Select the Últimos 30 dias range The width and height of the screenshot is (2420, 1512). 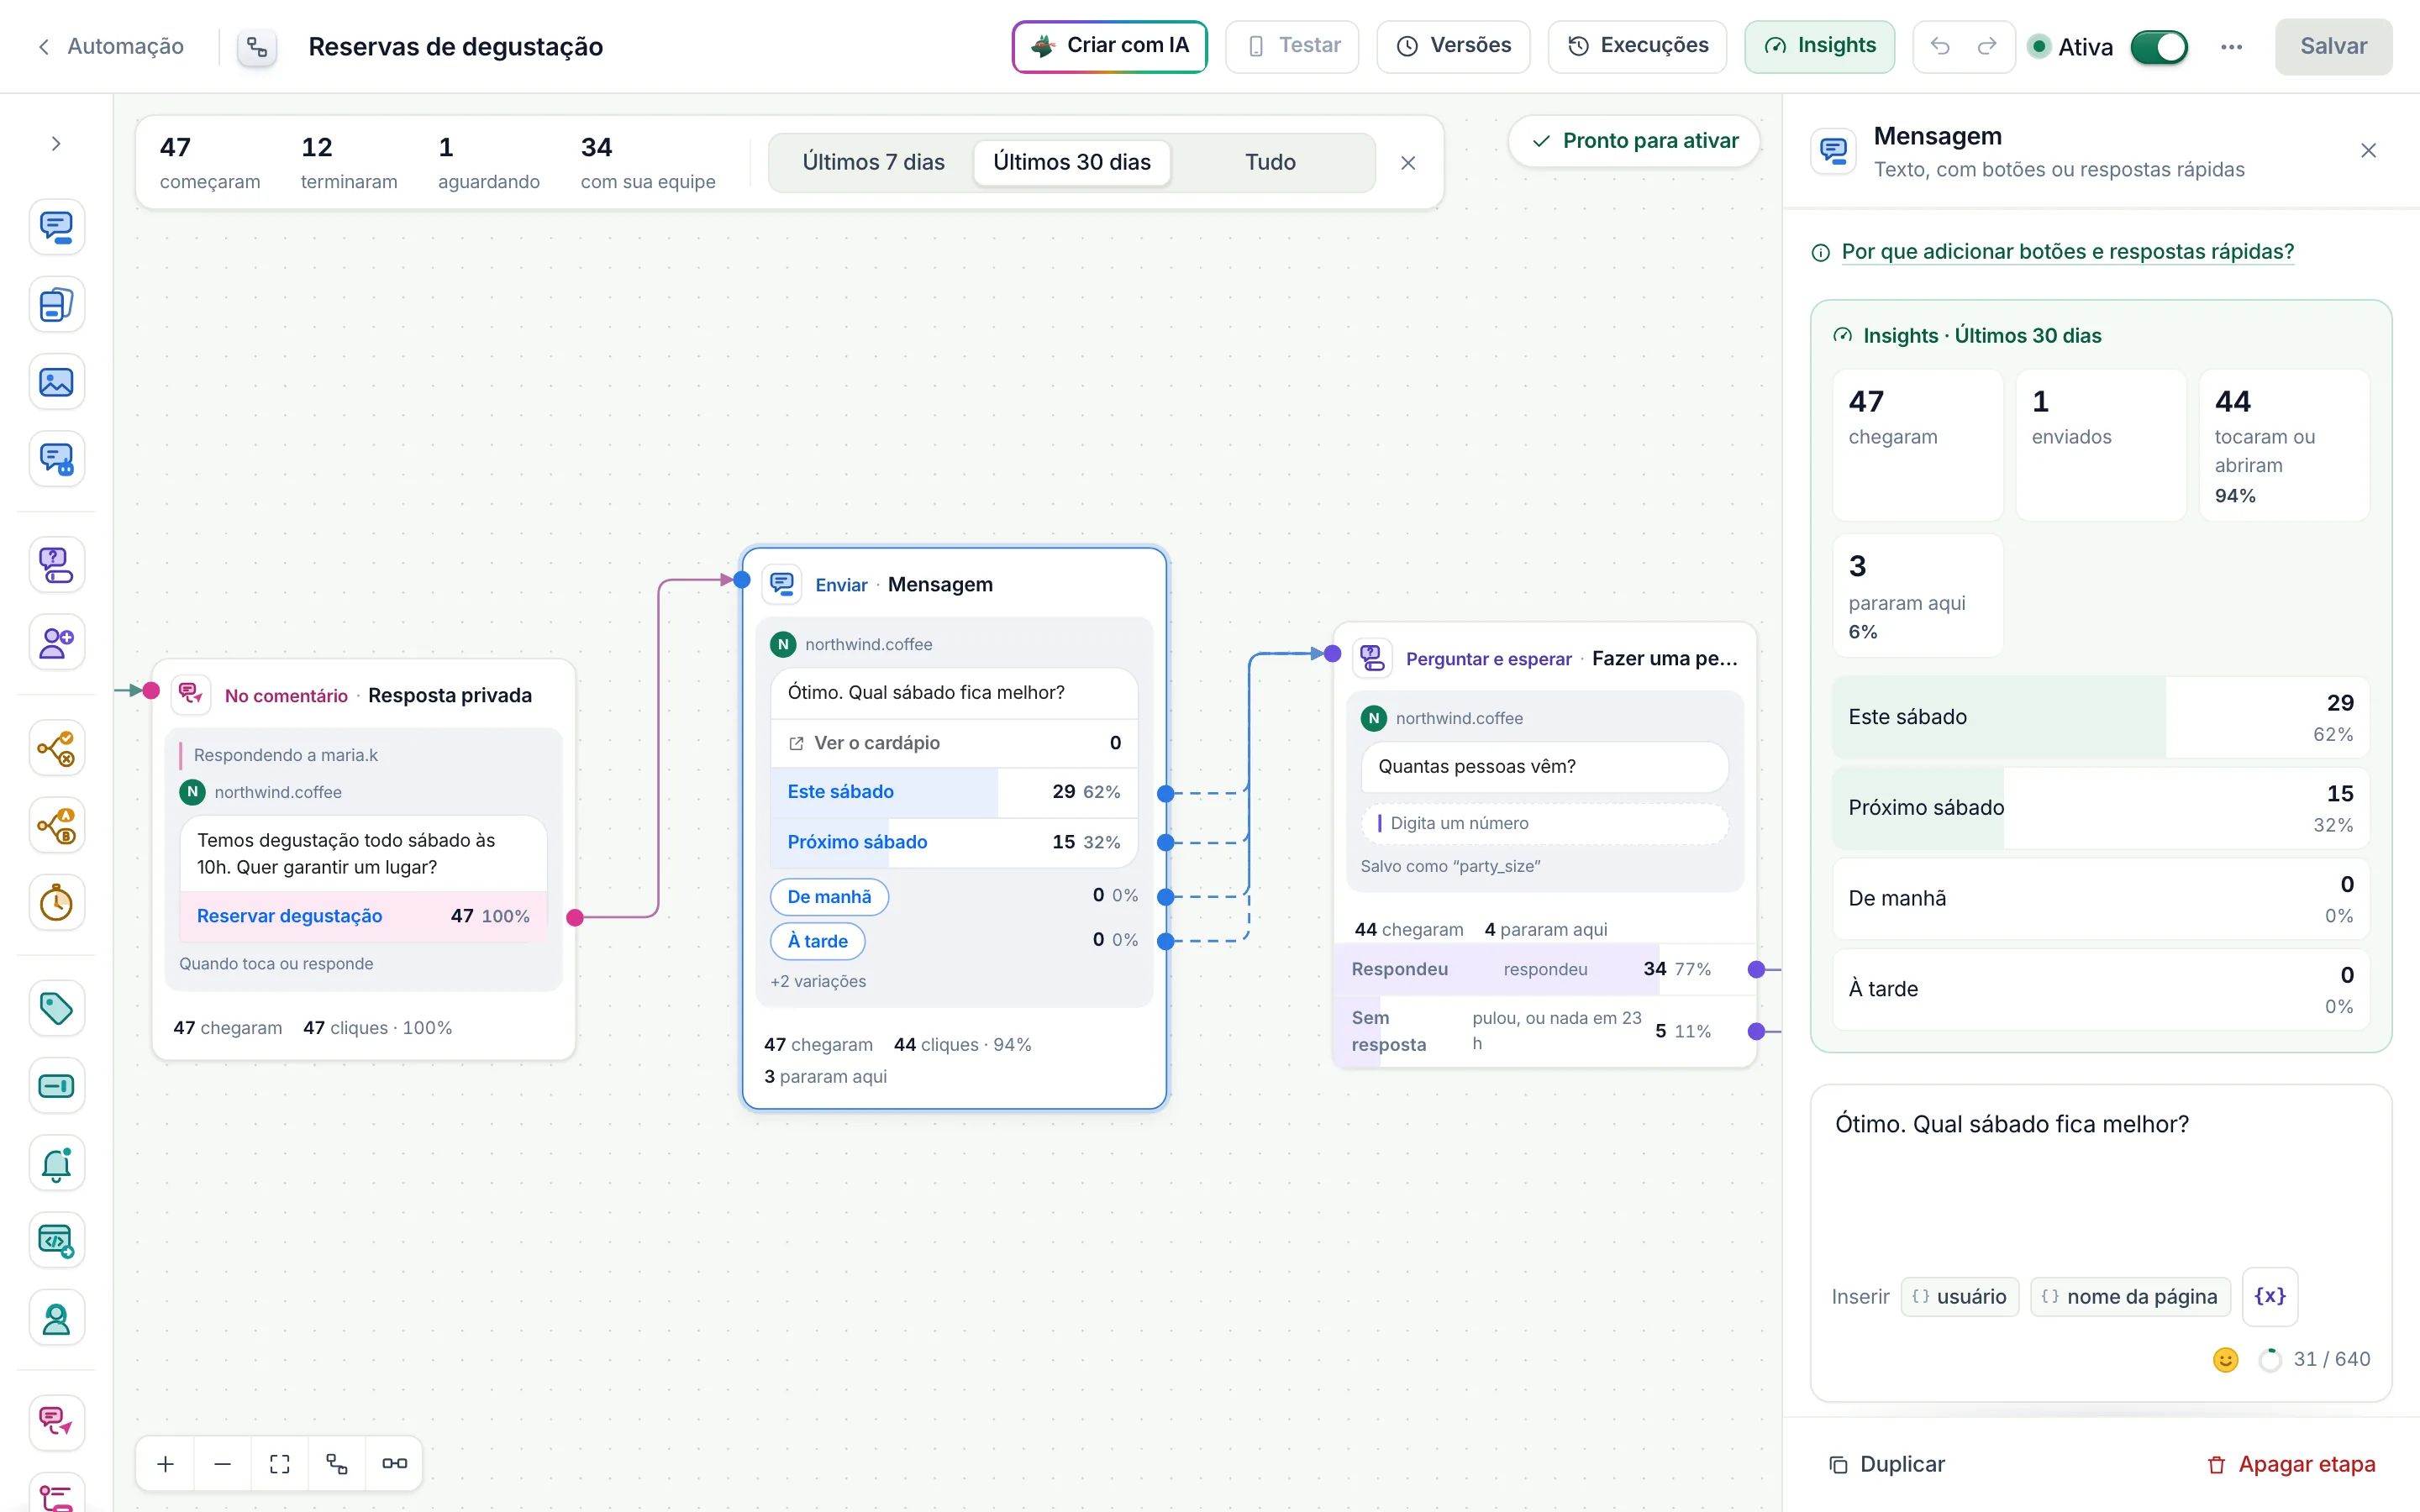pos(1072,162)
